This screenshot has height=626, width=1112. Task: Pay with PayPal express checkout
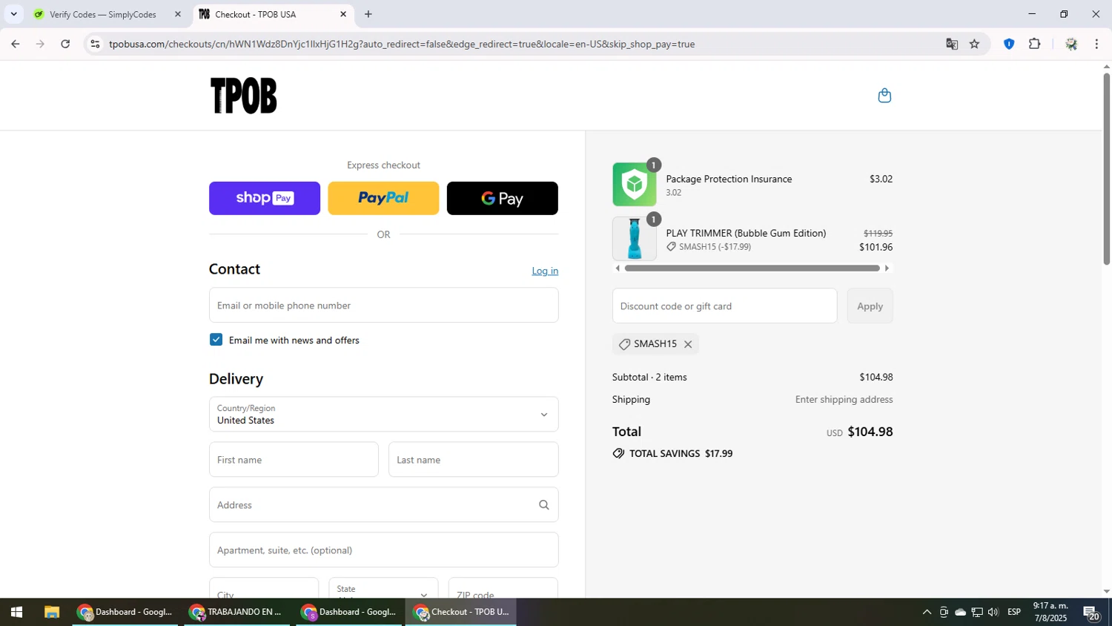(383, 198)
